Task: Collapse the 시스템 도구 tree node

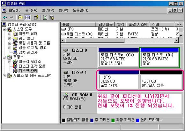Action: tap(4, 29)
